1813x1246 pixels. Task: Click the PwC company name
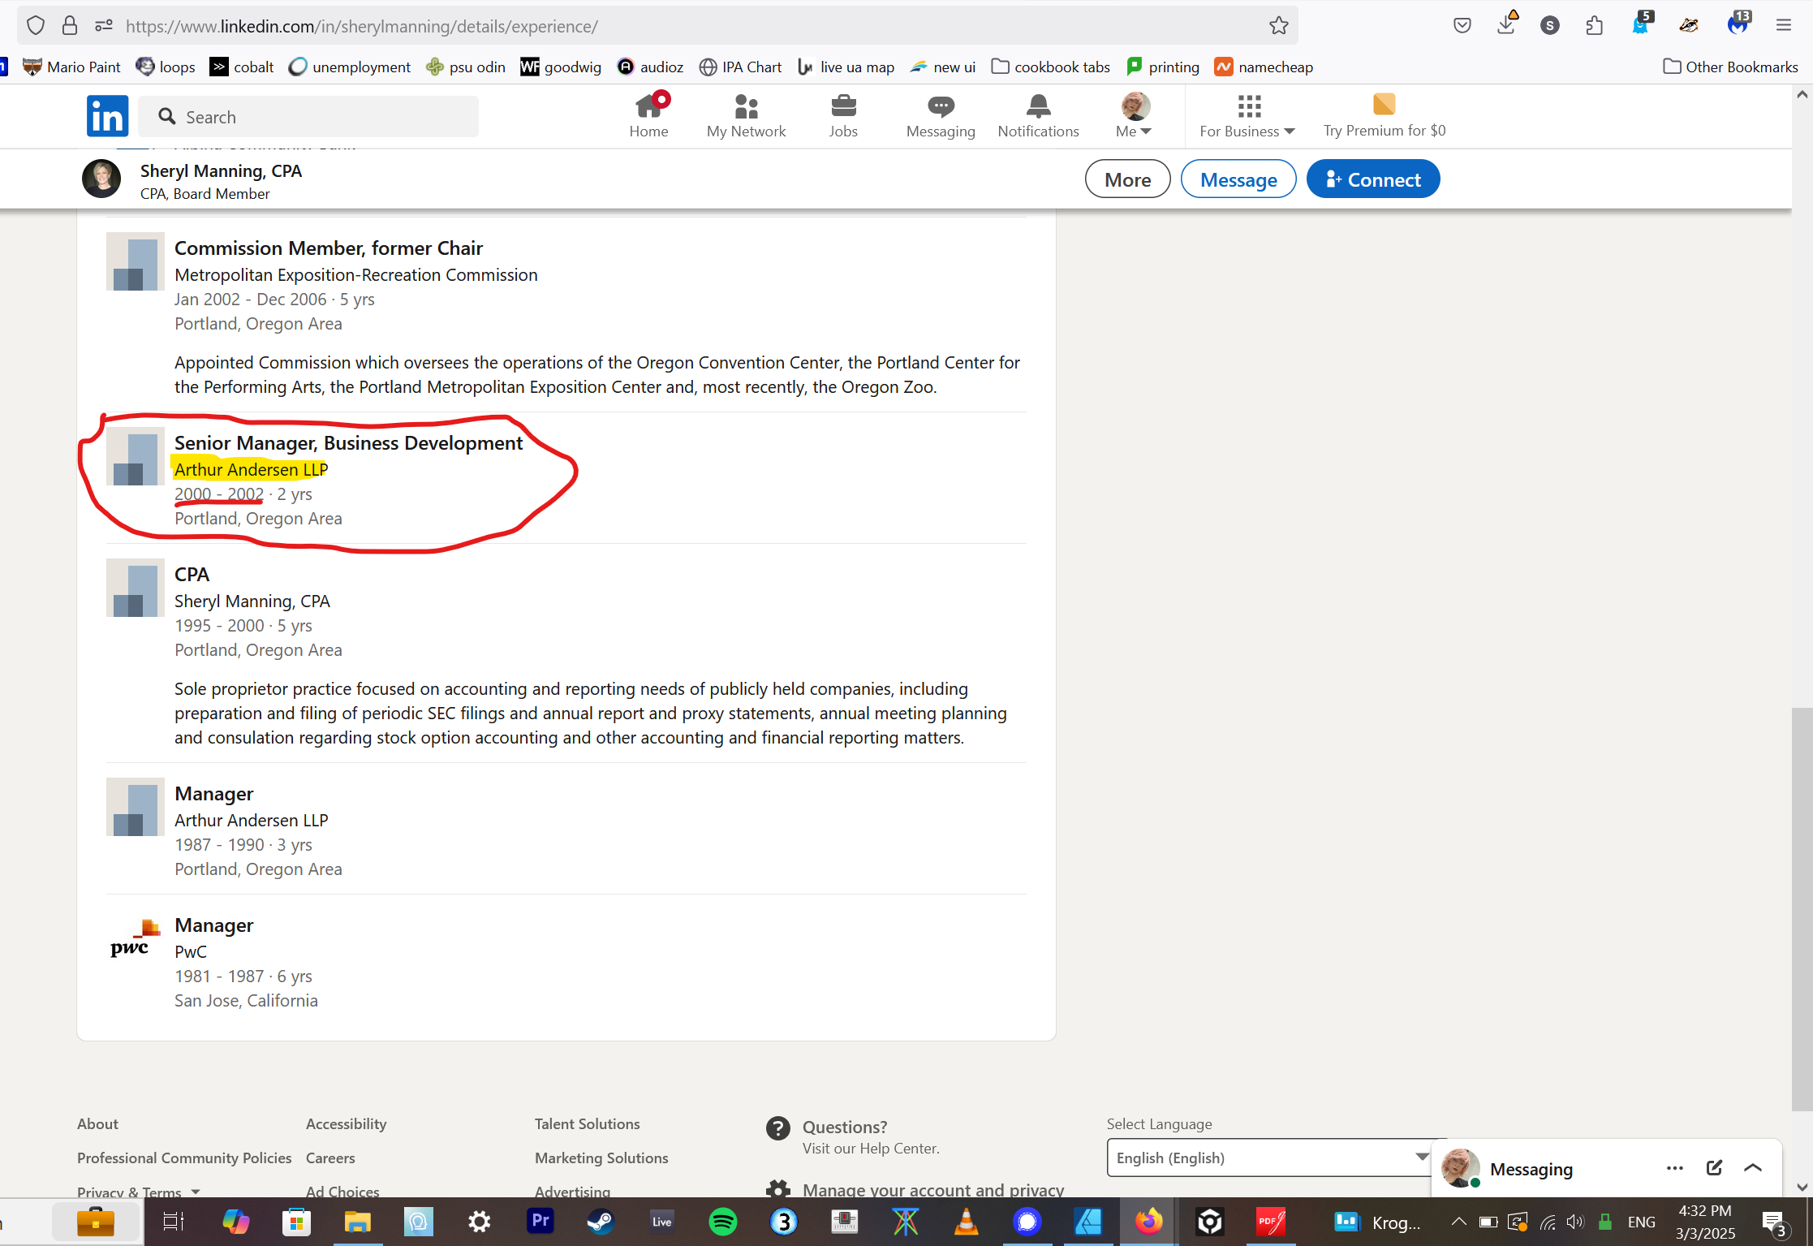tap(191, 951)
